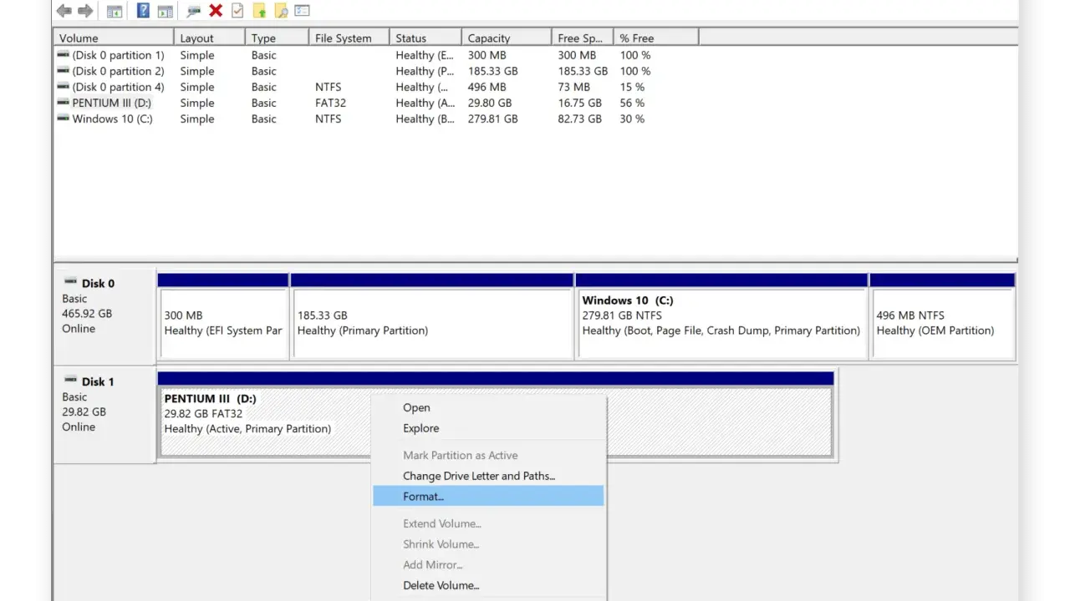Toggle the Show/Hide Action Pane icon
1070x601 pixels.
point(166,11)
